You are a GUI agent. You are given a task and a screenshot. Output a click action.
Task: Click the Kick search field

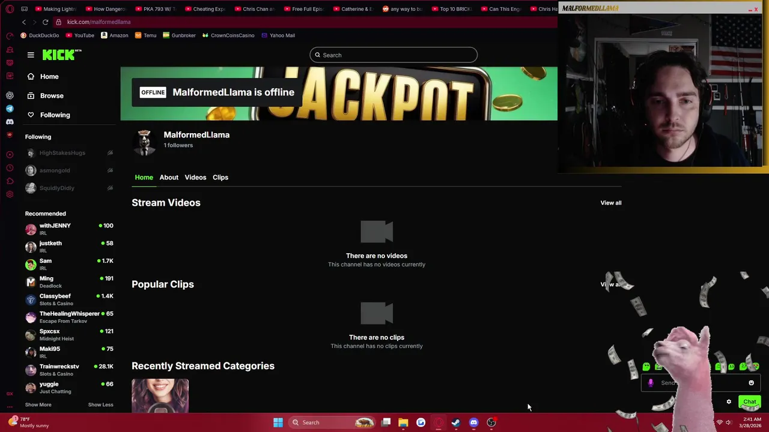coord(394,55)
